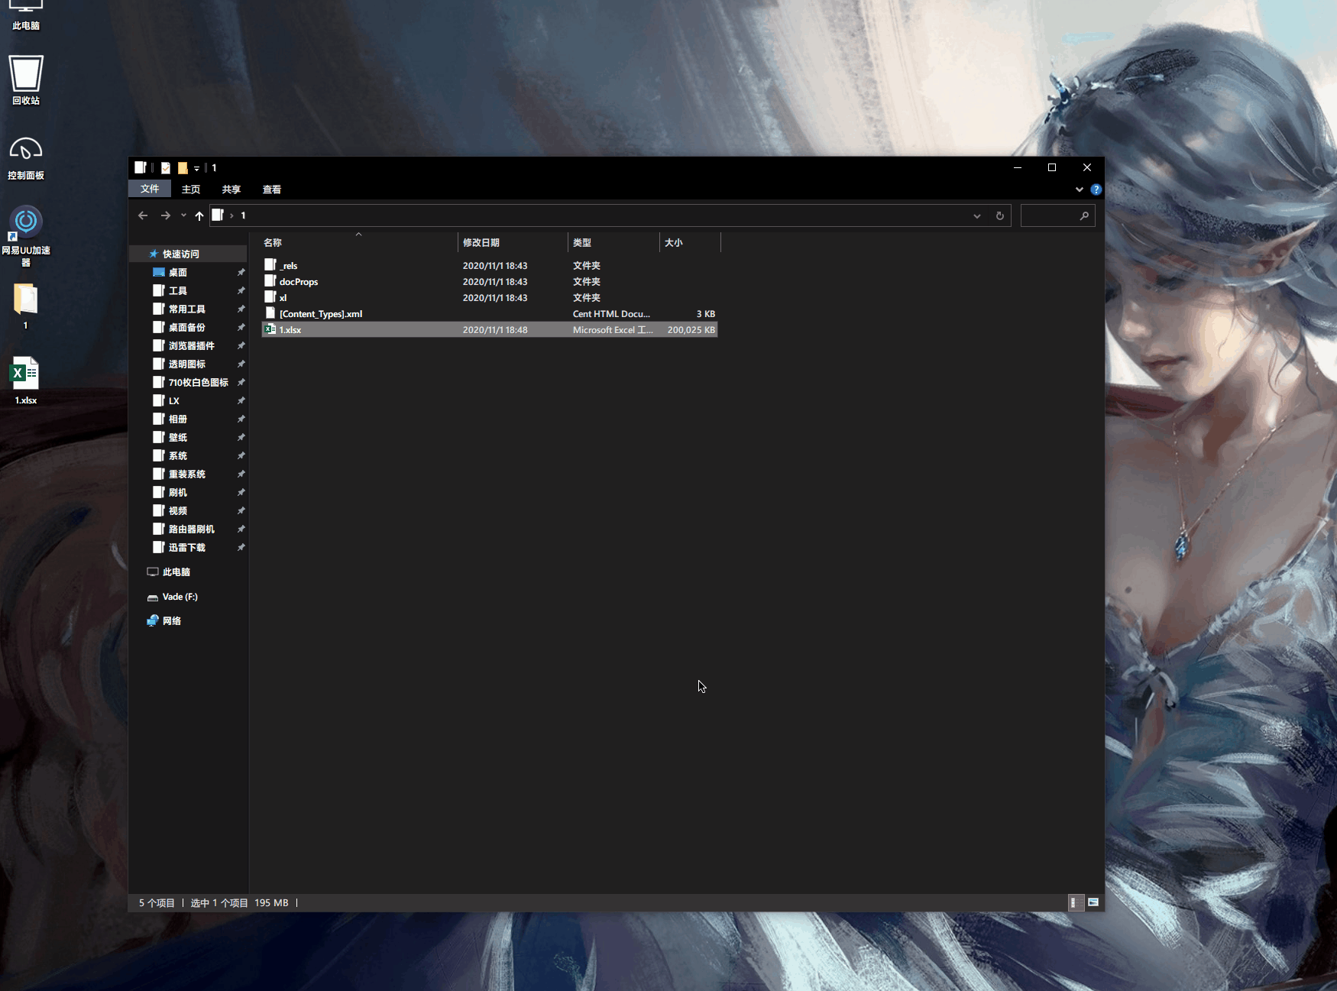Open 视频 in quick access
The width and height of the screenshot is (1337, 991).
pyautogui.click(x=177, y=510)
